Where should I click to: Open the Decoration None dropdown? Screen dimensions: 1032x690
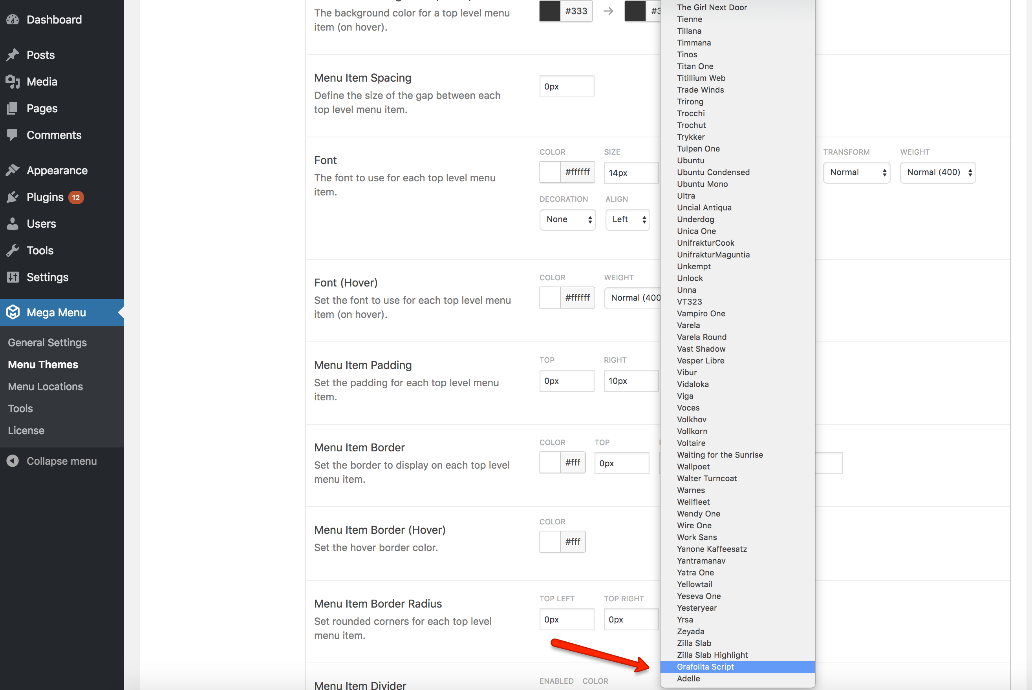567,219
